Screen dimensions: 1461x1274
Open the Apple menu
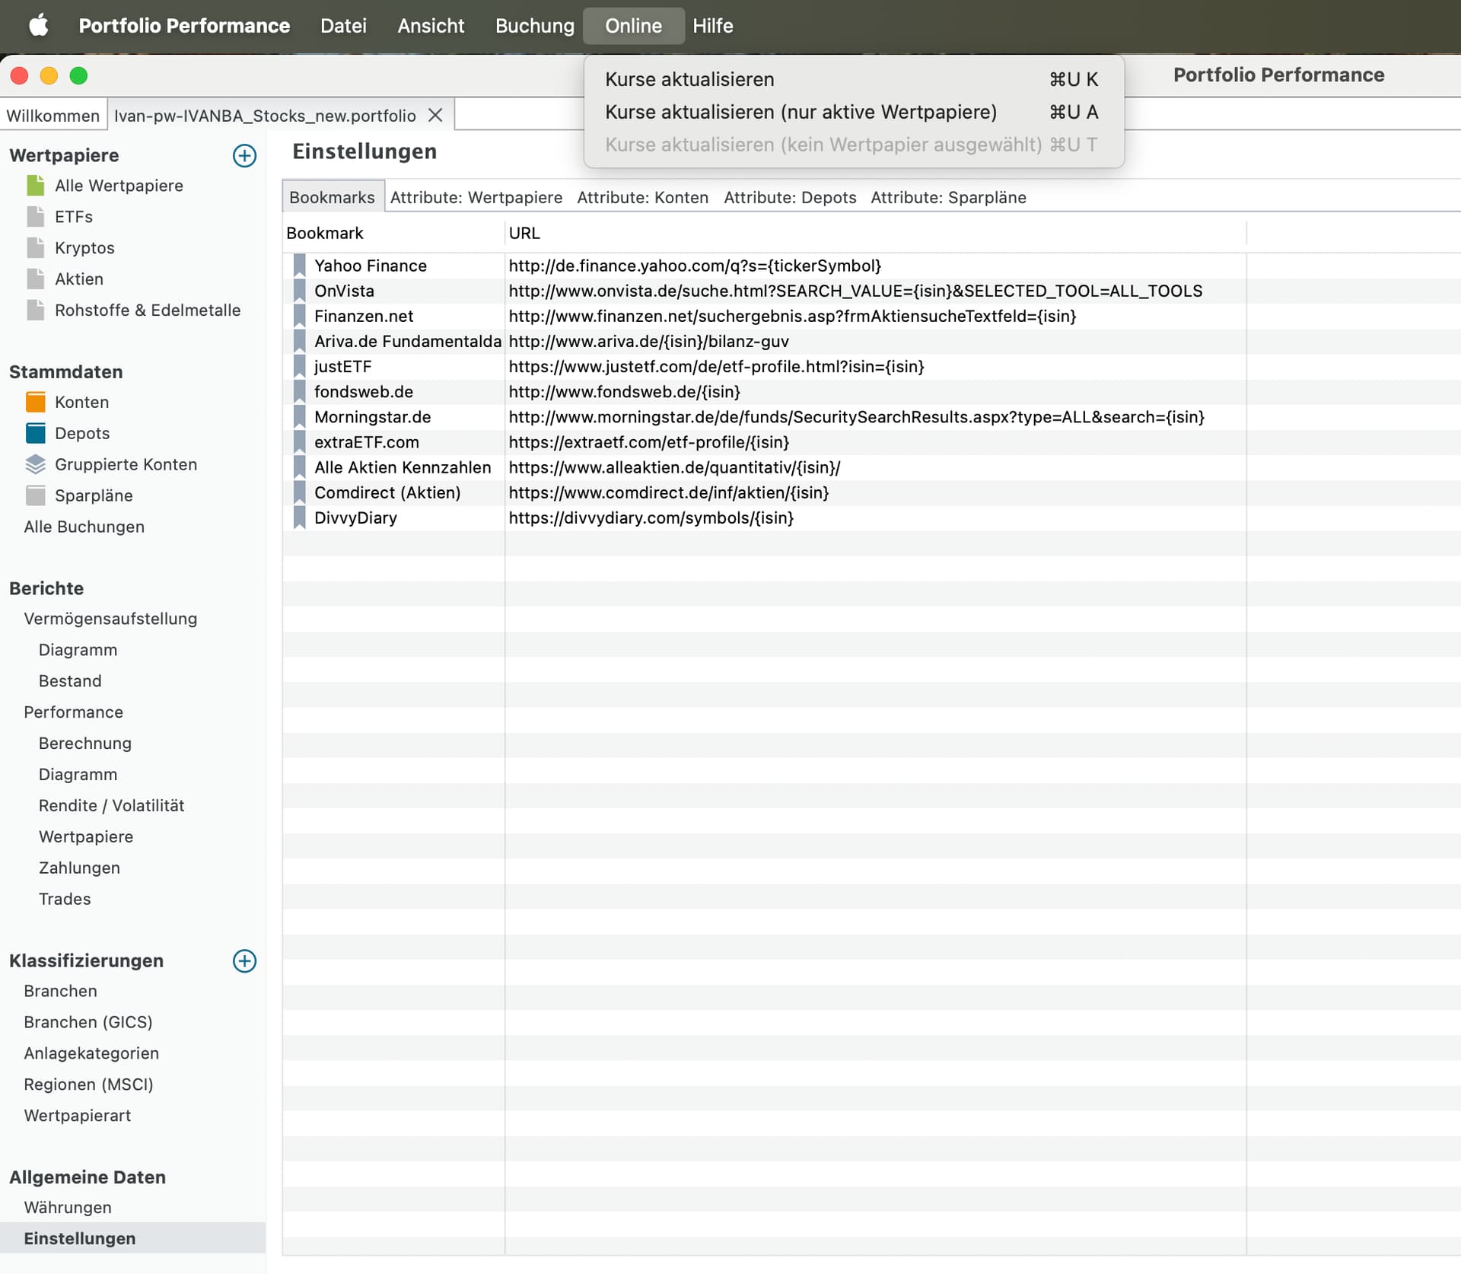[39, 25]
